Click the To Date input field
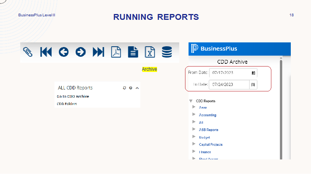311x175 pixels. [x=229, y=84]
